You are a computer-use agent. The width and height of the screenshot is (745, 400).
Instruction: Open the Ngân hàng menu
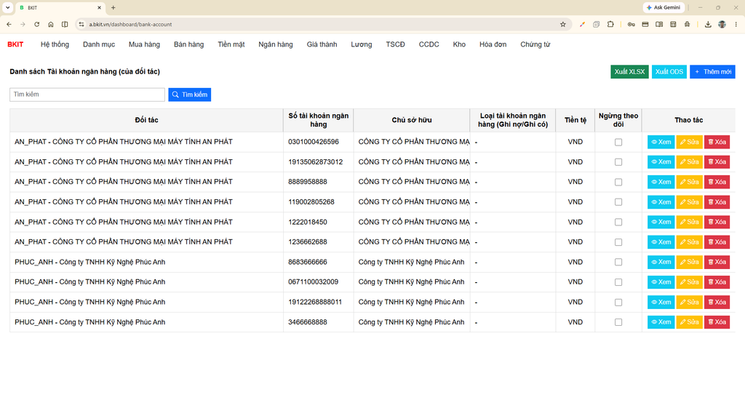pos(276,44)
